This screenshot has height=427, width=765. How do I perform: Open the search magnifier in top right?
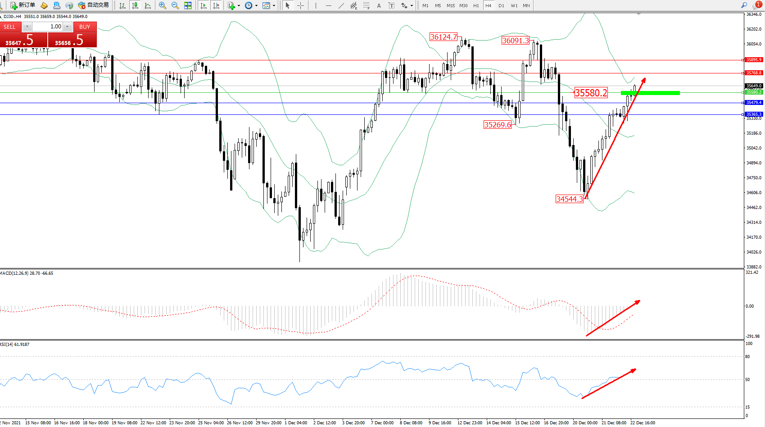(744, 5)
